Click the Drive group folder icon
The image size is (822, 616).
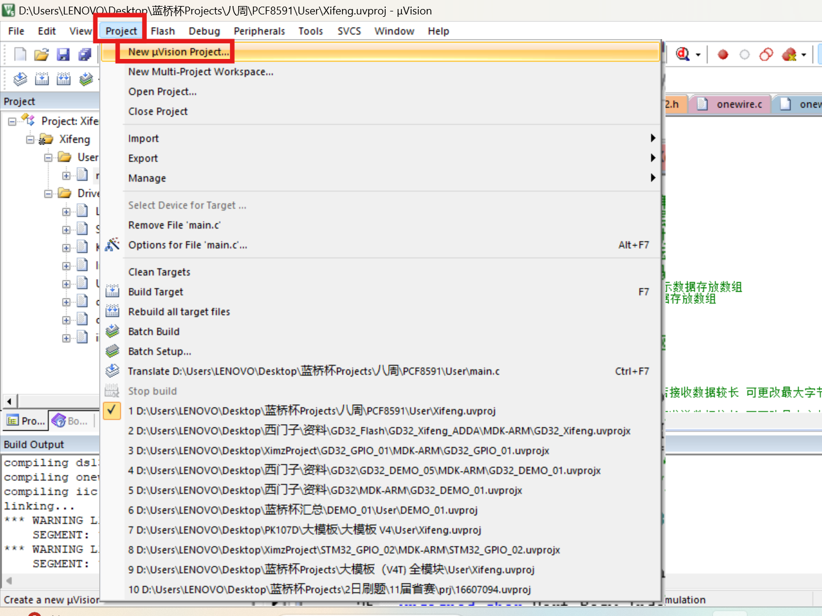click(x=64, y=193)
